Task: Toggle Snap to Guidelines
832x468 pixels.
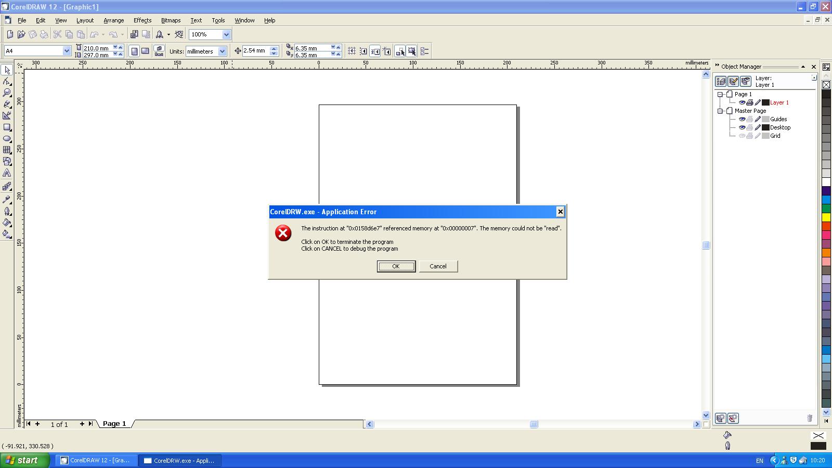Action: (363, 51)
